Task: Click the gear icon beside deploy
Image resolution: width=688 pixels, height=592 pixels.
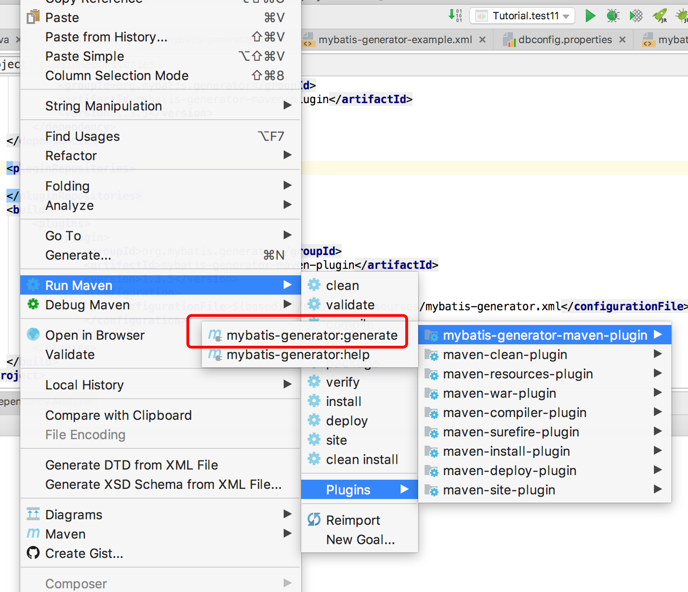Action: pyautogui.click(x=314, y=420)
